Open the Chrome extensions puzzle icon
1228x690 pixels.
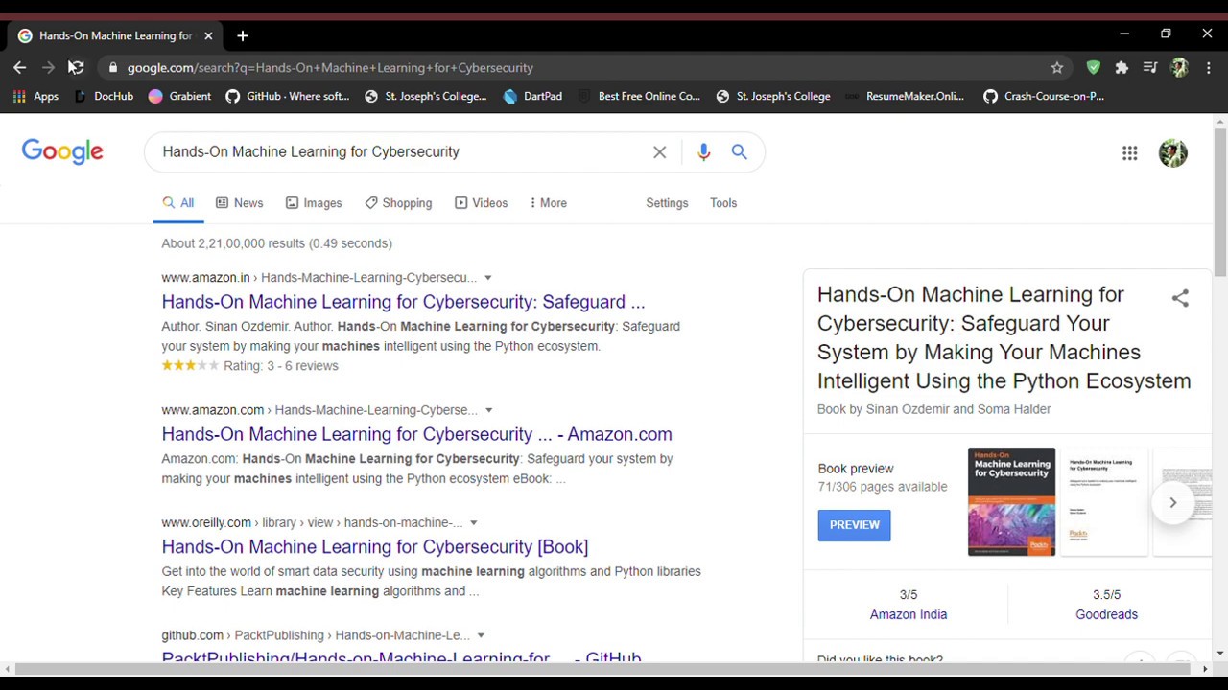click(1121, 67)
